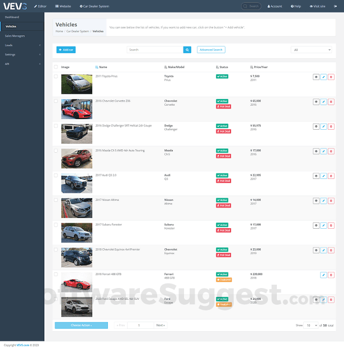View the 2017 Audi Q3 listing

pyautogui.click(x=316, y=176)
